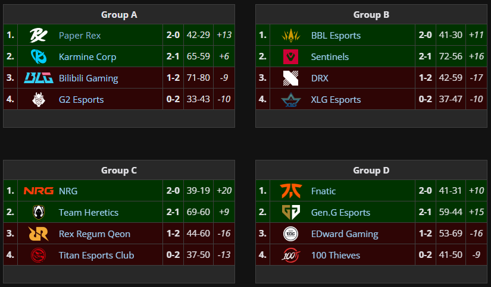Open the EDward Gaming team link

[x=345, y=234]
